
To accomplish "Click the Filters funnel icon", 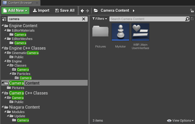I will pyautogui.click(x=94, y=19).
